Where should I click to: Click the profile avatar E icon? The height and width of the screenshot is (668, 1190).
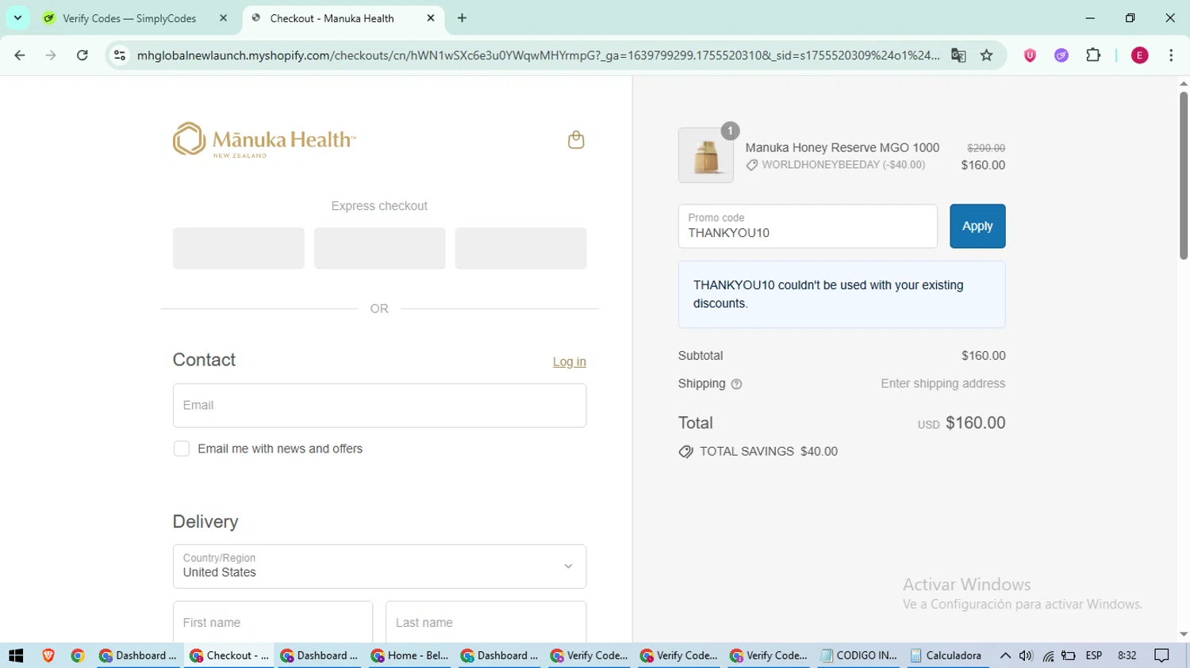coord(1139,55)
